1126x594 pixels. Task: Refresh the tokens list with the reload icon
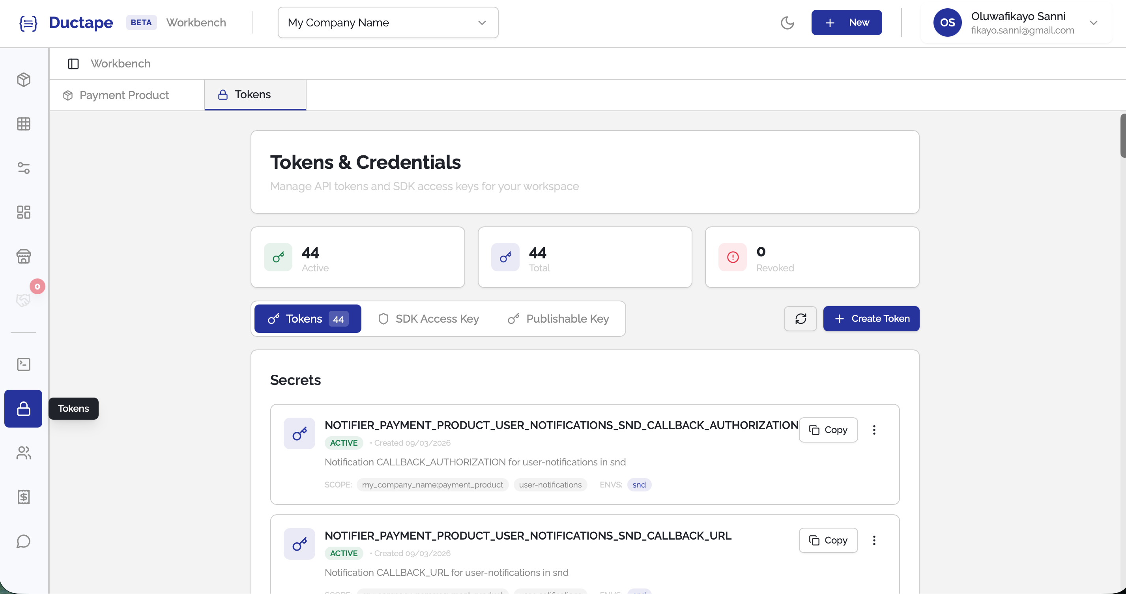tap(800, 319)
